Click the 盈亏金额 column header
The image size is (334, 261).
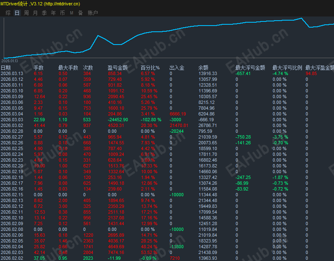pos(118,68)
